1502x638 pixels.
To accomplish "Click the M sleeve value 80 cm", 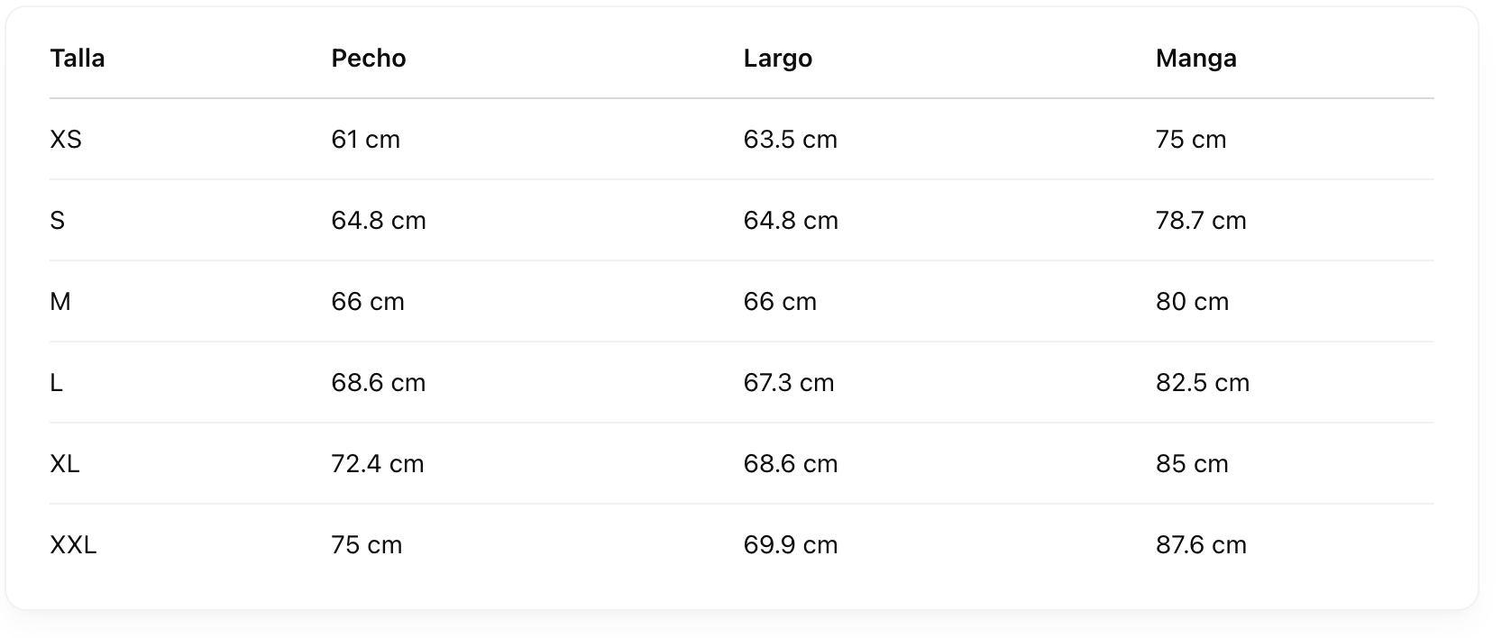I will (x=1192, y=302).
